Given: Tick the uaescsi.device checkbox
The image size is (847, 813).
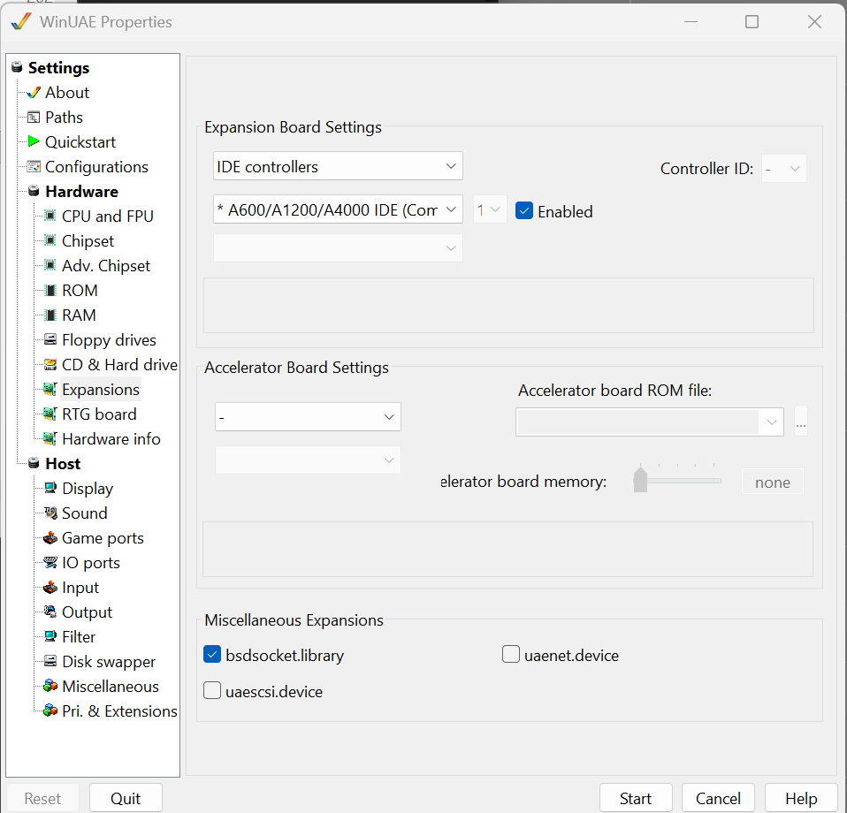Looking at the screenshot, I should coord(212,691).
